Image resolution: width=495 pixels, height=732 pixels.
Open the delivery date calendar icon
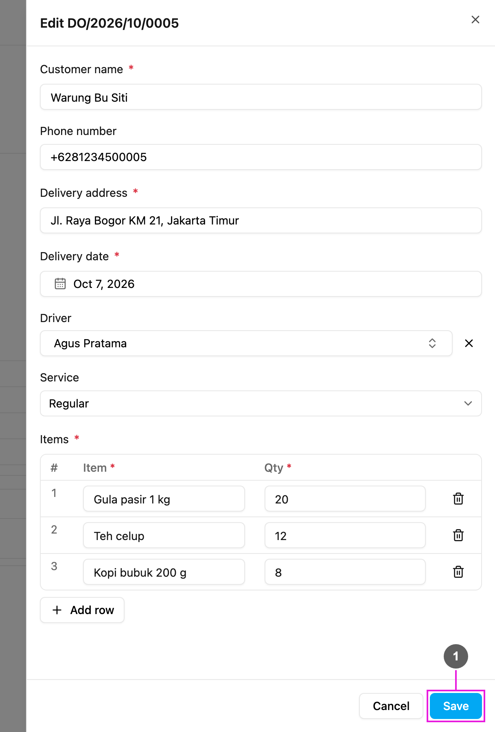pos(60,283)
